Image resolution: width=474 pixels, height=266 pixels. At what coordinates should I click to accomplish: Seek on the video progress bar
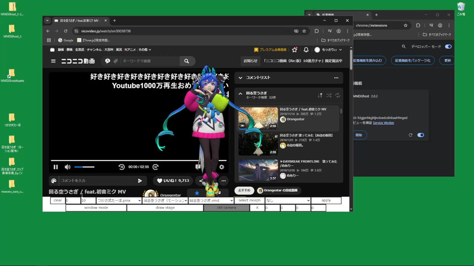pyautogui.click(x=138, y=161)
